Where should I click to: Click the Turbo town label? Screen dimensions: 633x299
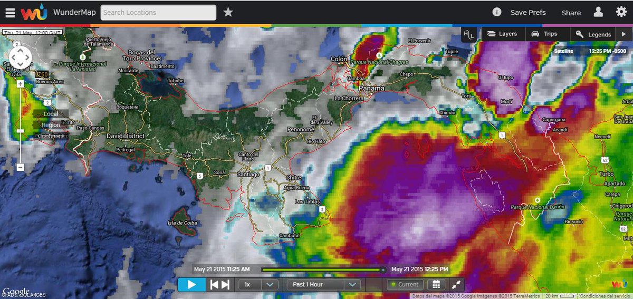point(606,173)
